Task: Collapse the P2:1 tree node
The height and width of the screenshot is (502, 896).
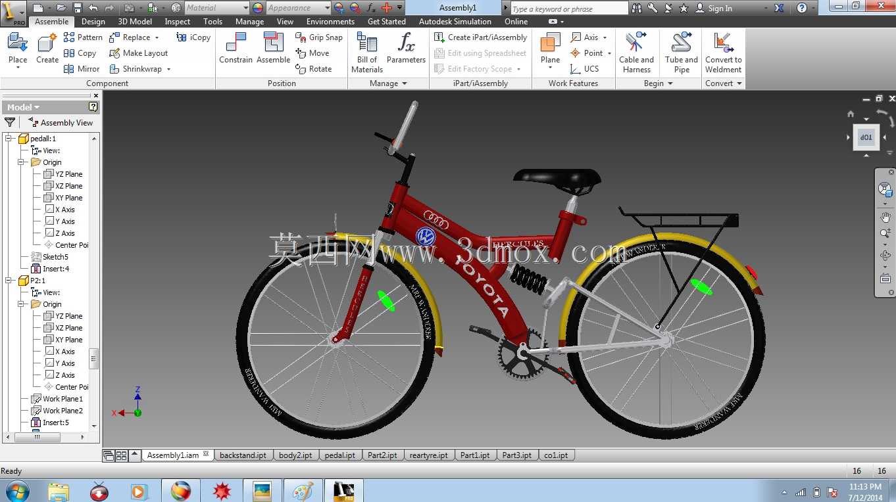Action: (9, 281)
